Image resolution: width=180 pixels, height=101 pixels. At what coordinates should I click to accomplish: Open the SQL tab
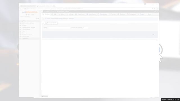click(54, 14)
